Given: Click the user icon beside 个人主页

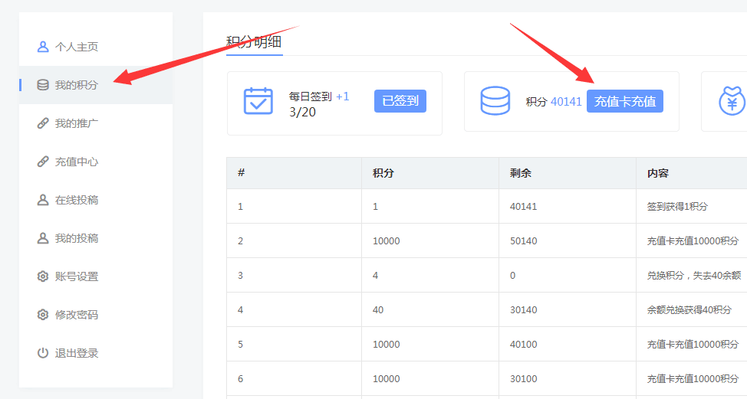Looking at the screenshot, I should 43,47.
